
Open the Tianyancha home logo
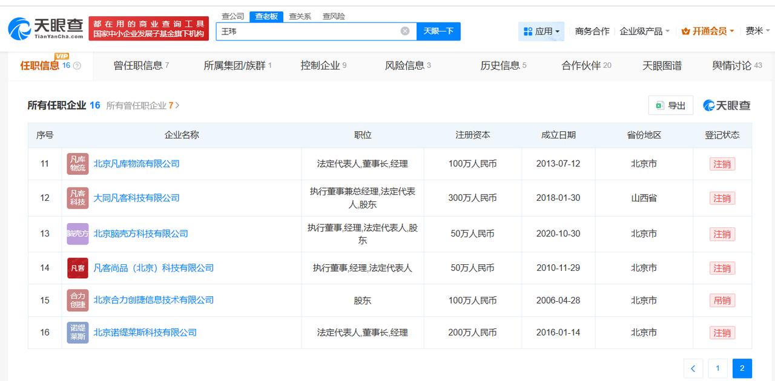(45, 28)
